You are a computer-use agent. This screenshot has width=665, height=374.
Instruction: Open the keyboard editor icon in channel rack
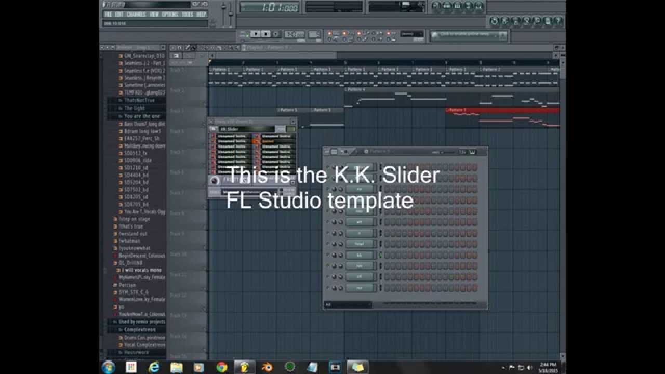coord(472,152)
